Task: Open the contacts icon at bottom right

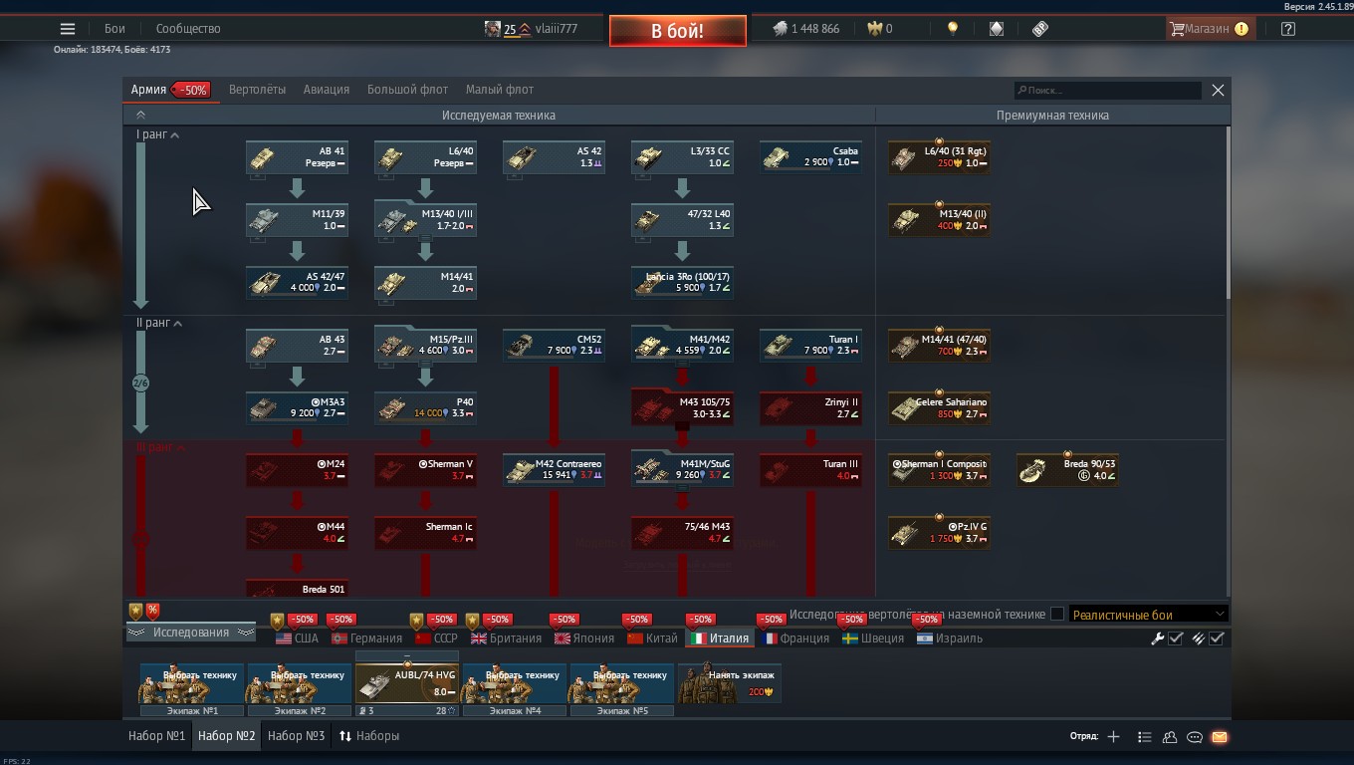Action: (x=1170, y=737)
